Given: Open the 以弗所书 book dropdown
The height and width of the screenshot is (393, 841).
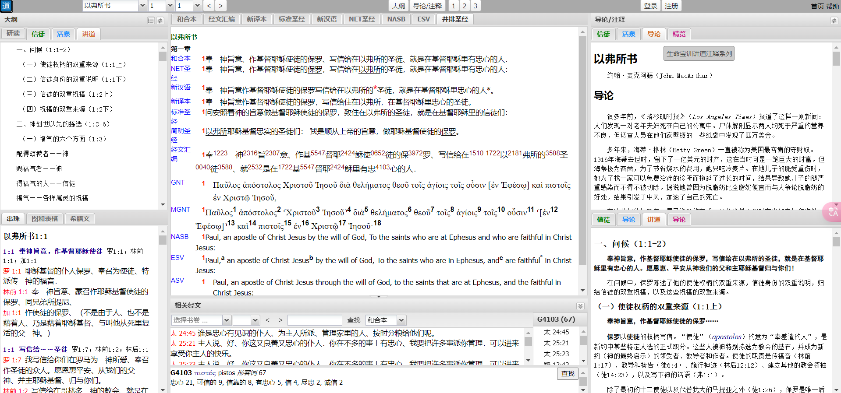Looking at the screenshot, I should point(142,6).
